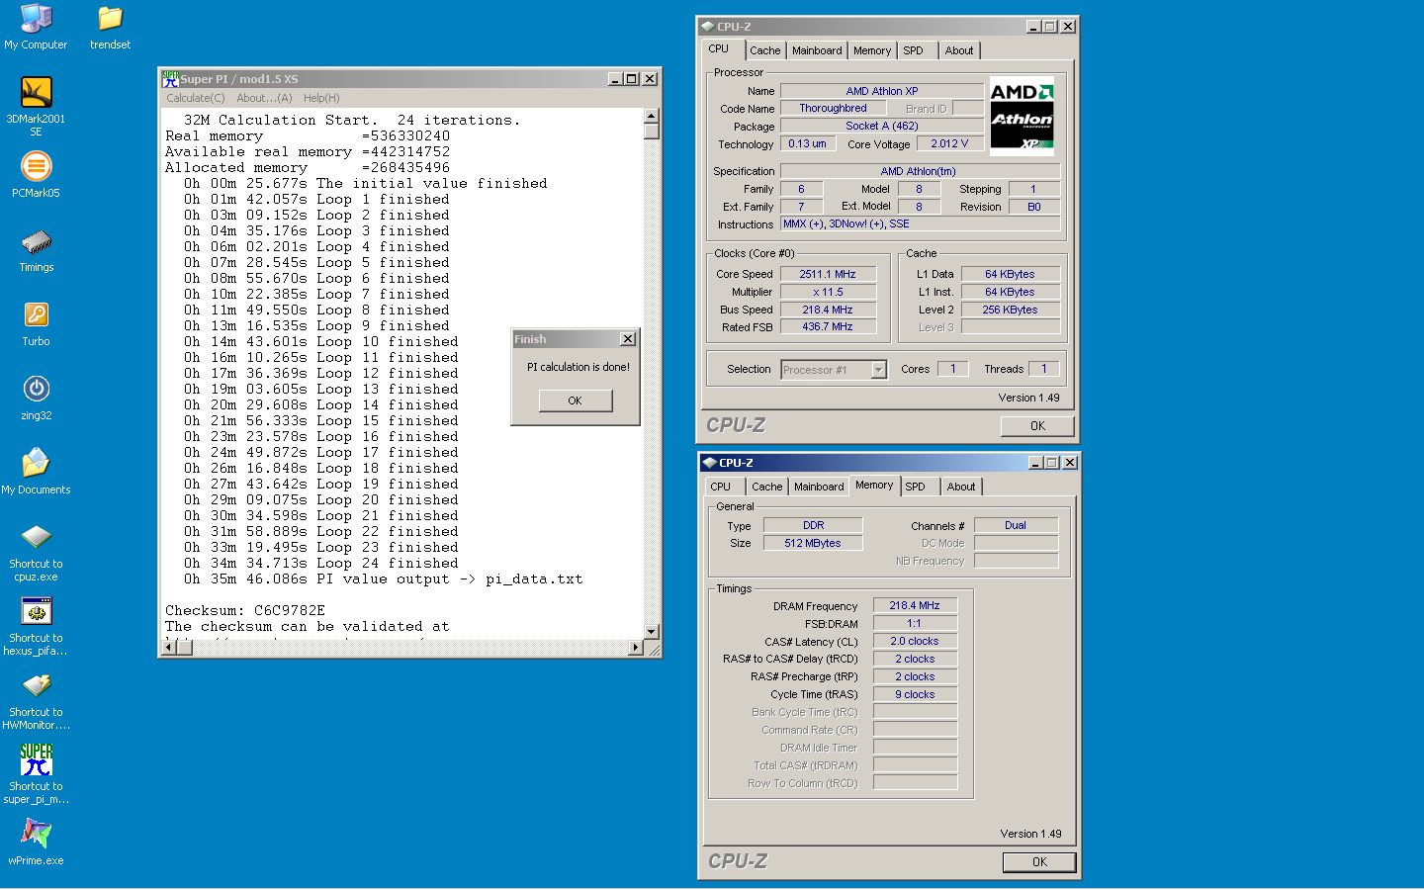Click the DRAM Frequency 218.4 MHz field
This screenshot has width=1424, height=890.
915,605
